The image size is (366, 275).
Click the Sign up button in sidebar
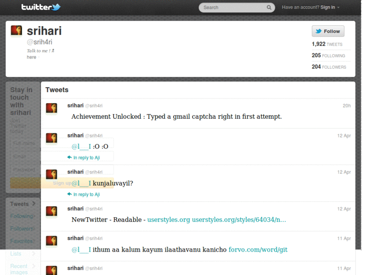coord(62,183)
